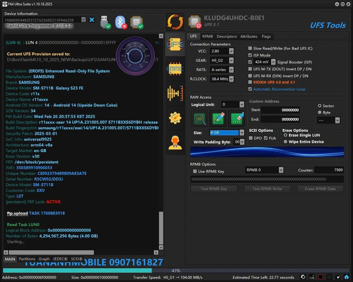
Task: Switch to the Graph log tab
Action: point(44,259)
